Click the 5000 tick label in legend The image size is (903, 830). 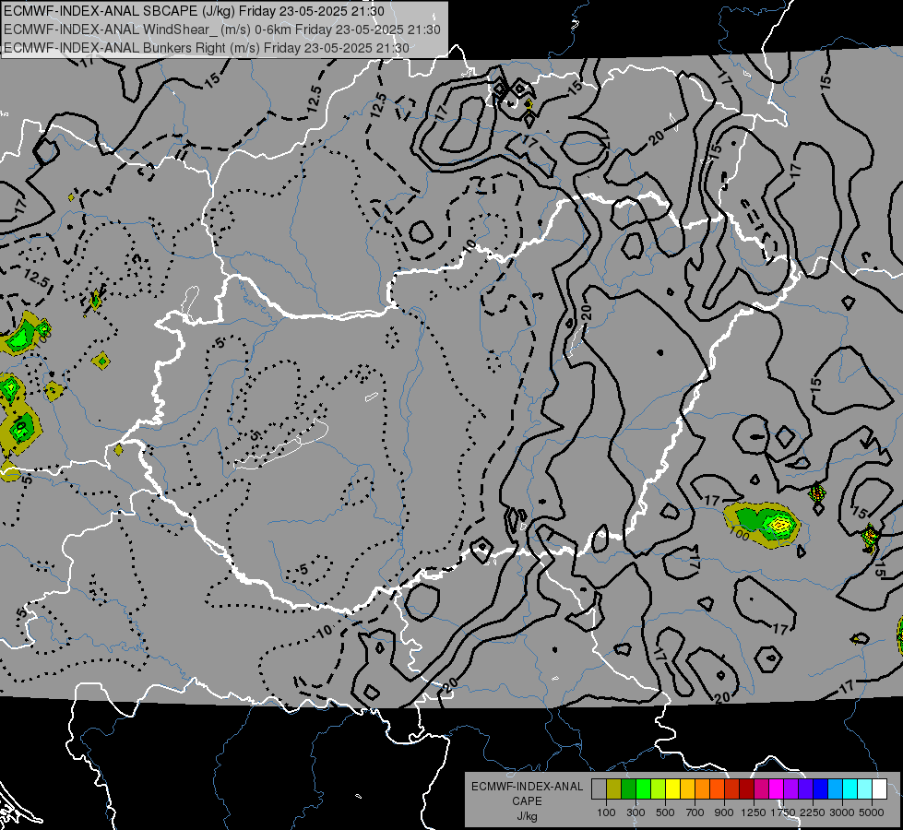(x=872, y=812)
